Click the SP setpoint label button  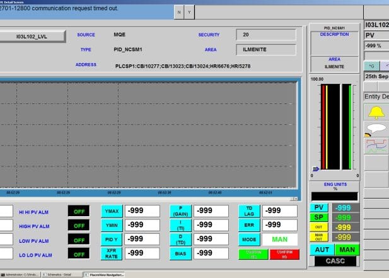[319, 217]
